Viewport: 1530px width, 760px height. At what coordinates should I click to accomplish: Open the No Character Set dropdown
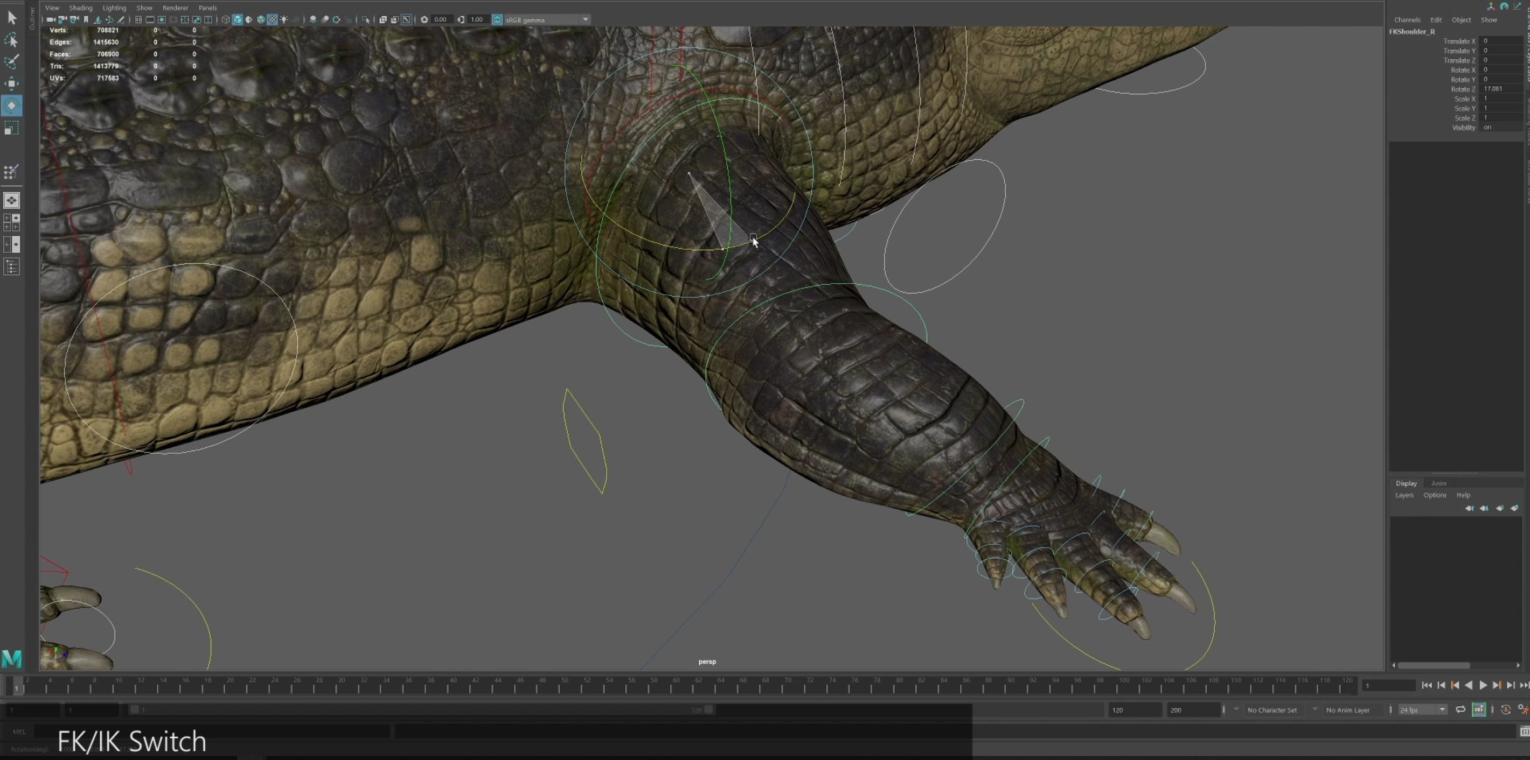(x=1276, y=709)
